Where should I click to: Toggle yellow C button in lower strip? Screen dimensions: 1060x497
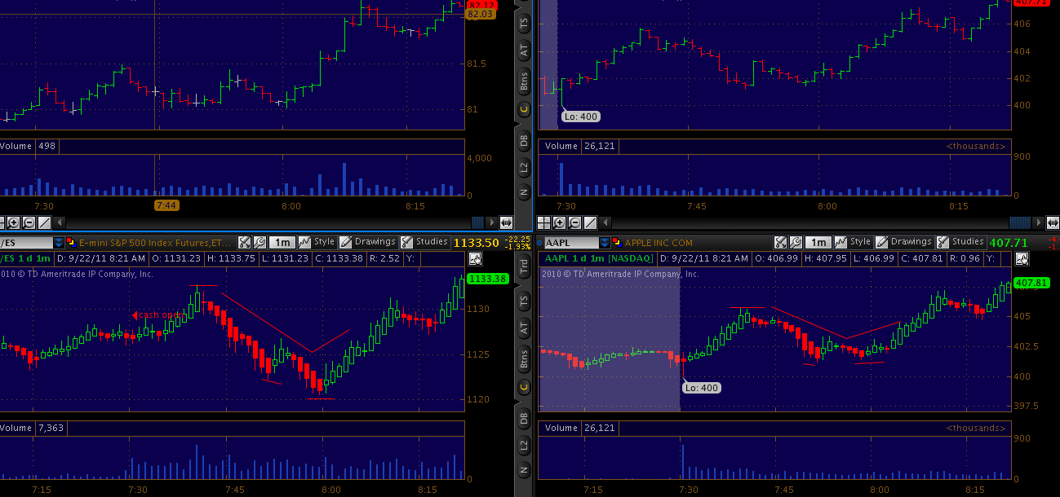[x=524, y=387]
